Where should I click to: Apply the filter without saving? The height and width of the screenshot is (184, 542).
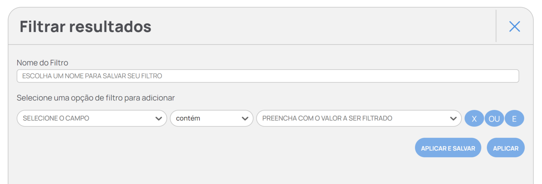pyautogui.click(x=505, y=148)
